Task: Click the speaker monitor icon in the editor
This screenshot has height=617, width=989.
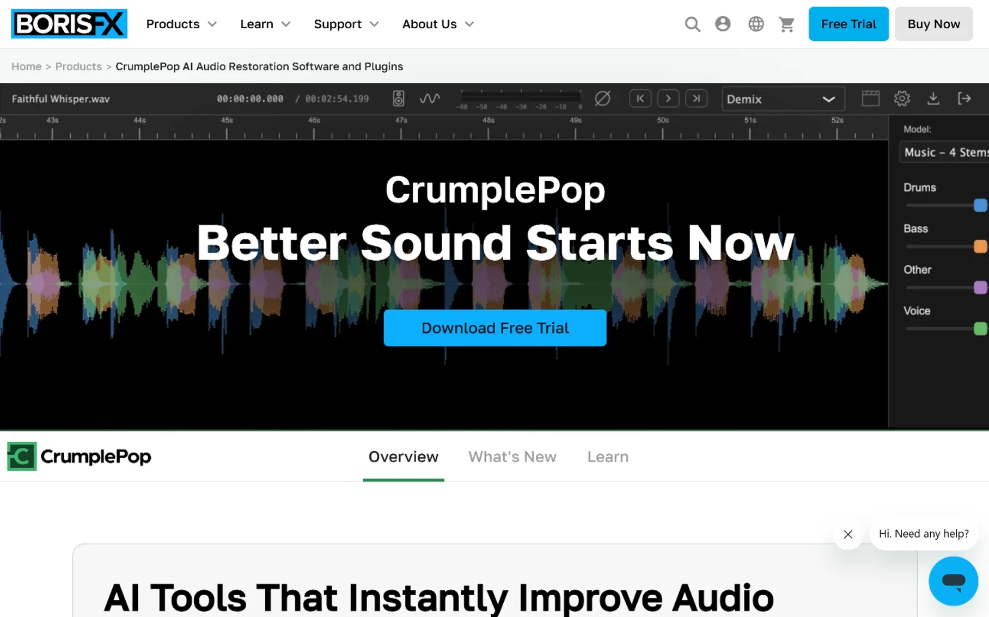Action: click(x=399, y=98)
